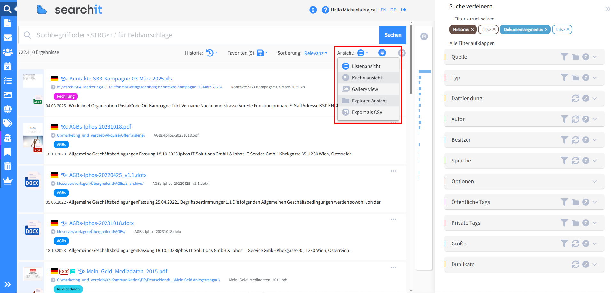Expand the Quelle filter section

click(594, 57)
